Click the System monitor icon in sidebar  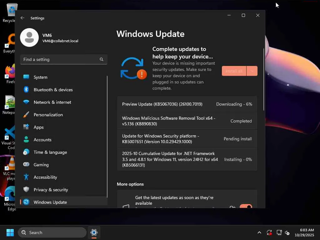pos(26,77)
